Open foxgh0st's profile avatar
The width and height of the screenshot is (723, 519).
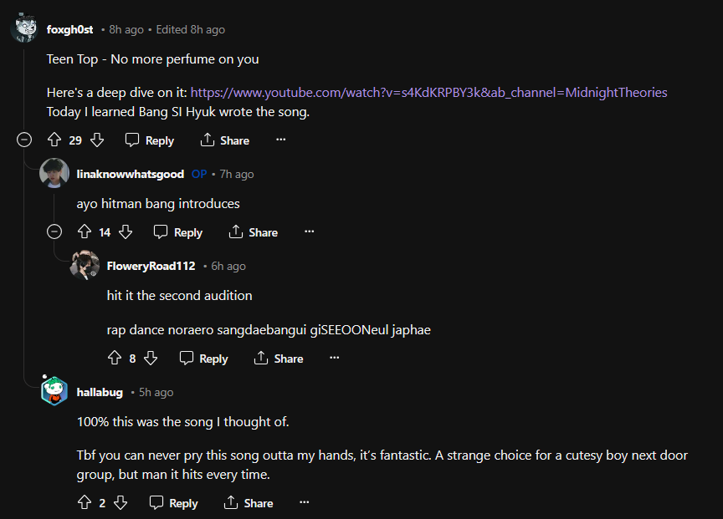23,30
